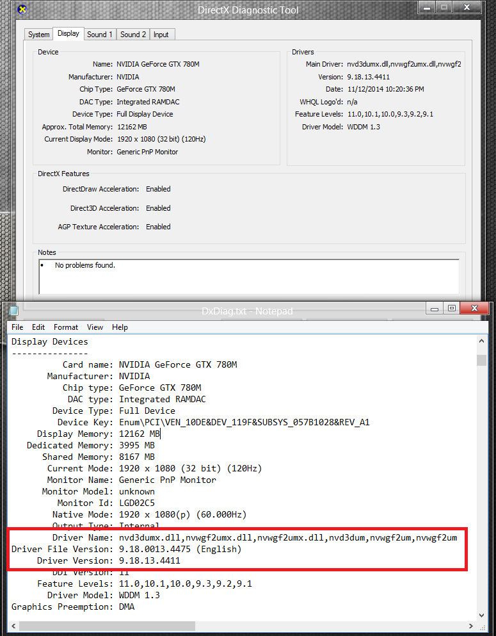This screenshot has height=636, width=496.
Task: Select the Display tab
Action: pos(68,34)
